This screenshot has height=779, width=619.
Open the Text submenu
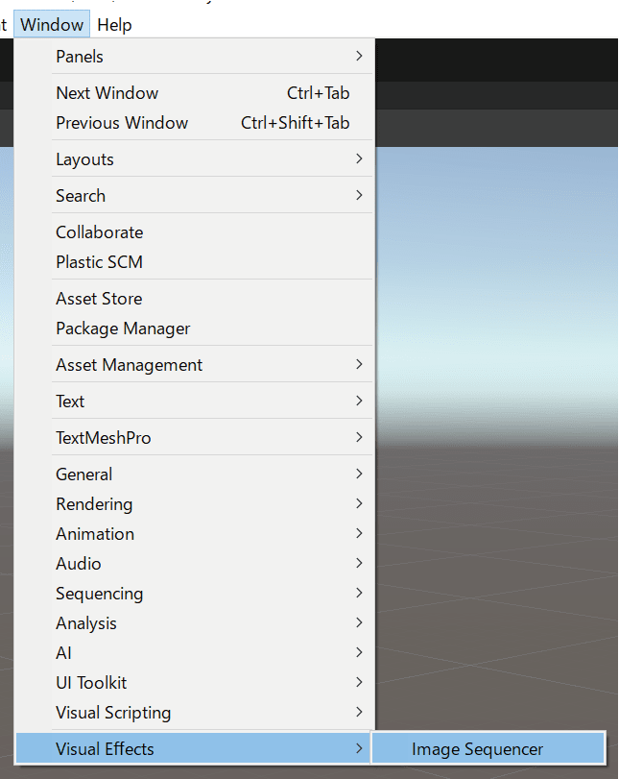coord(194,401)
